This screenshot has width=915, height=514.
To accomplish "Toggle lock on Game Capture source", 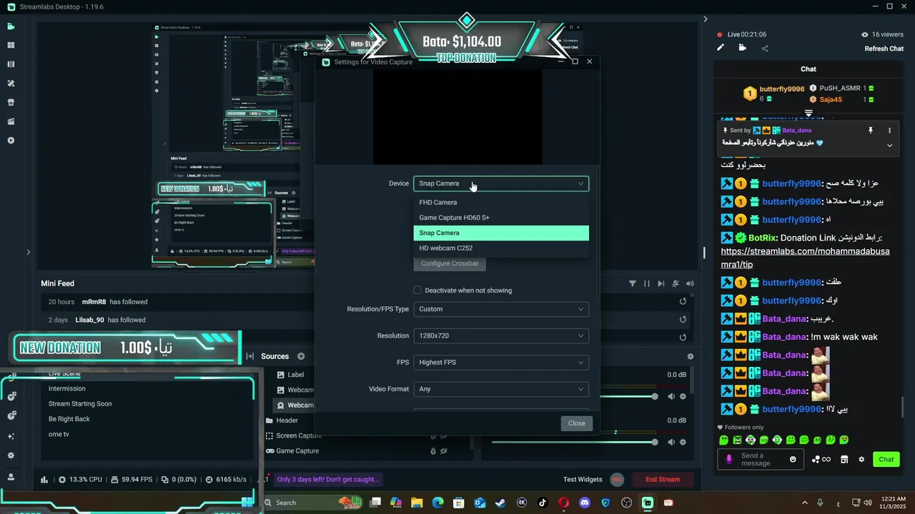I will pos(433,451).
